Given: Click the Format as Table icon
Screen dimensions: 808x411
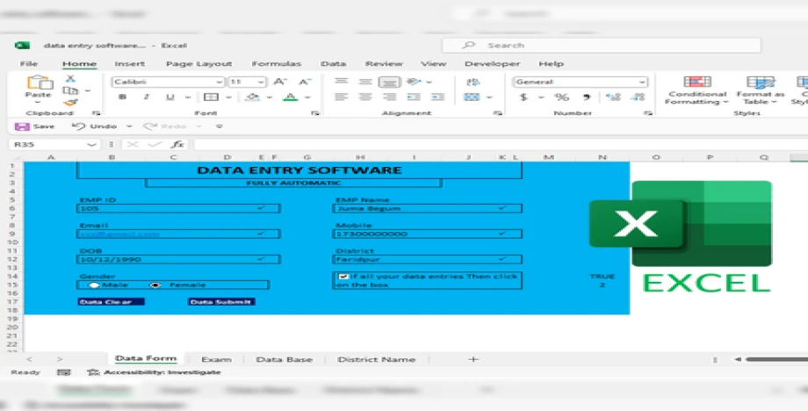Looking at the screenshot, I should (x=760, y=89).
